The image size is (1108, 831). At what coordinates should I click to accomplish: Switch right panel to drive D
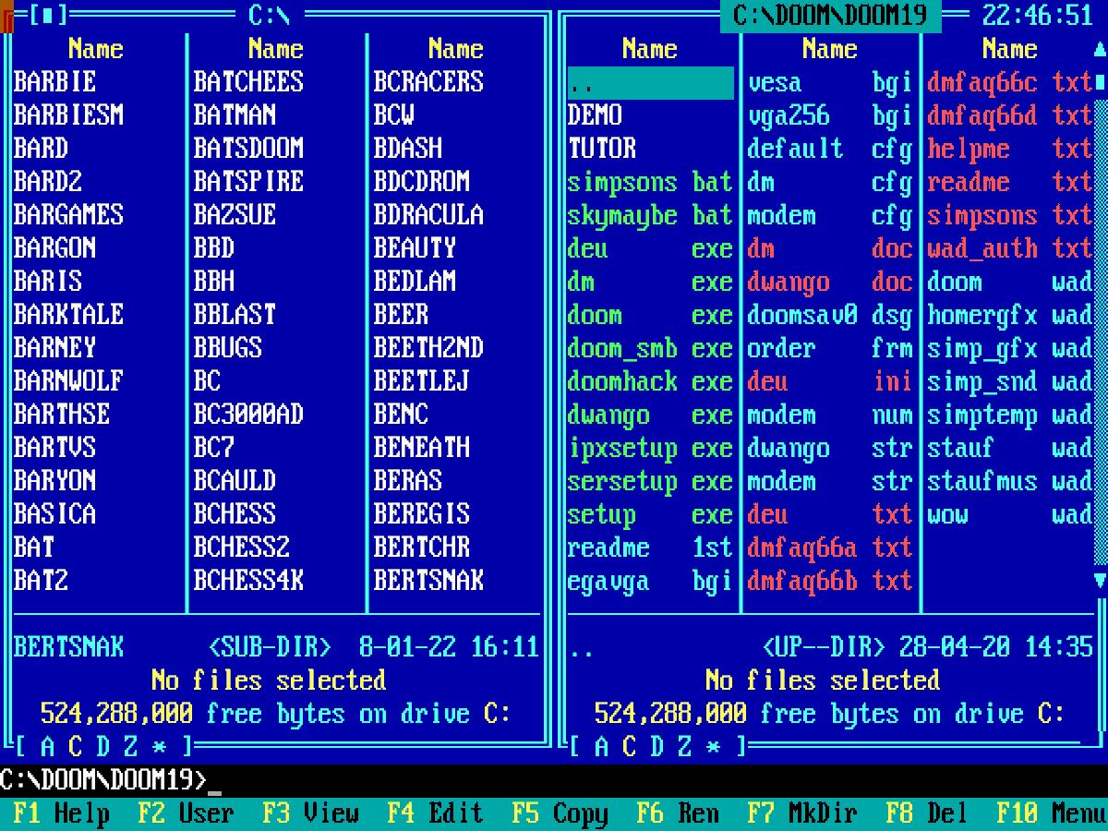(657, 747)
